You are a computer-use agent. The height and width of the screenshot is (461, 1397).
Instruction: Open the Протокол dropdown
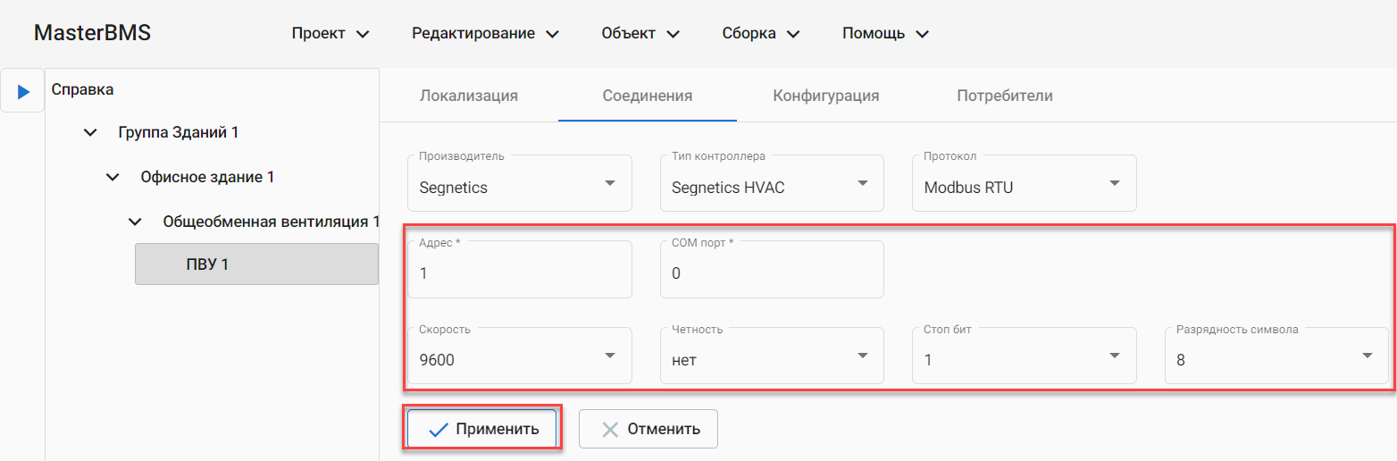[x=1023, y=184]
